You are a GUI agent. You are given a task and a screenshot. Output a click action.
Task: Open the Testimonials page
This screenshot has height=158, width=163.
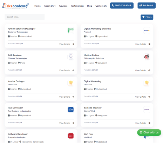[77, 6]
